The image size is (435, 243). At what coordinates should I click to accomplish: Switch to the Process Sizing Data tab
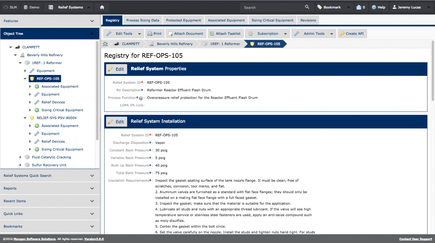coord(143,20)
